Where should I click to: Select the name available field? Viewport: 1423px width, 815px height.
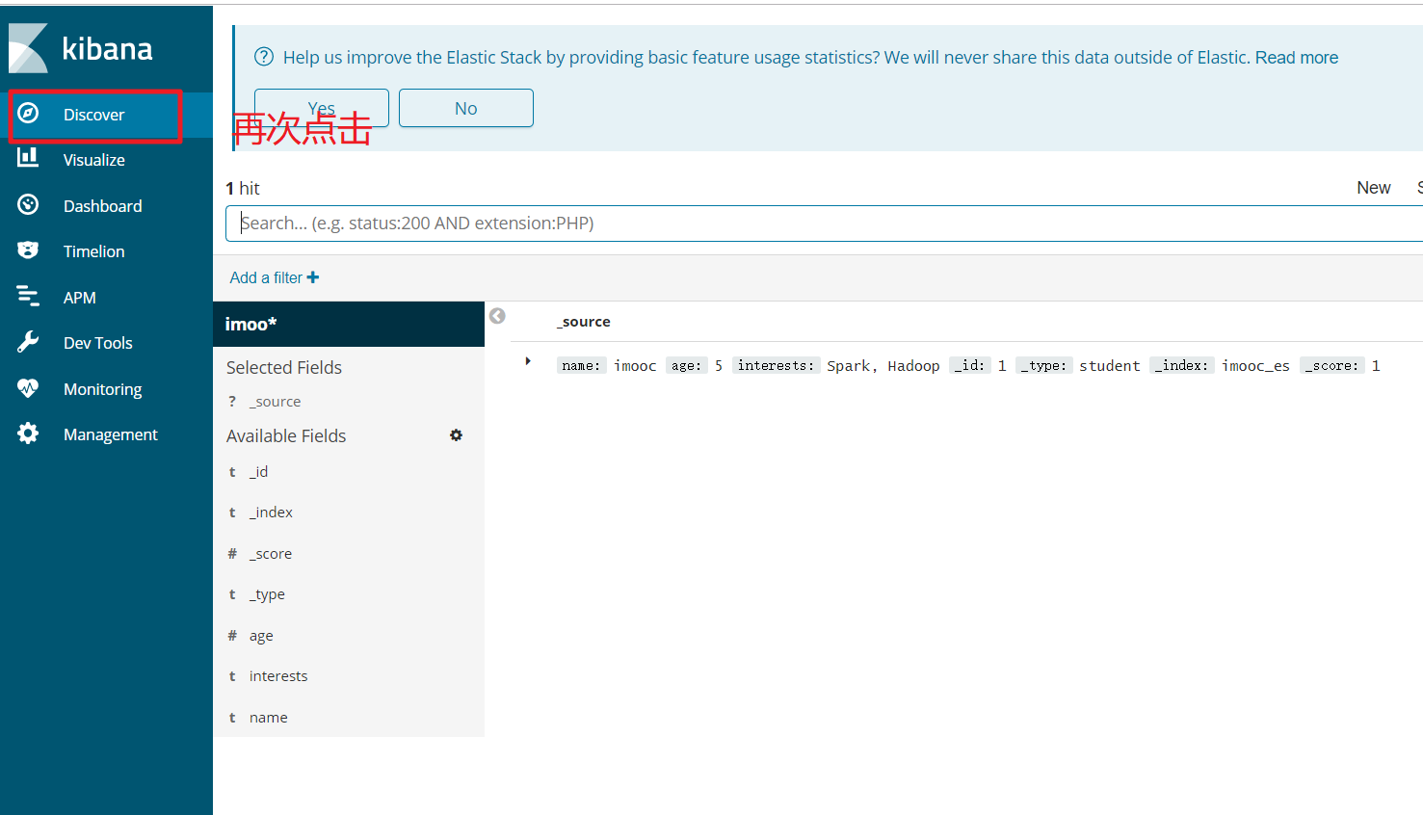268,718
